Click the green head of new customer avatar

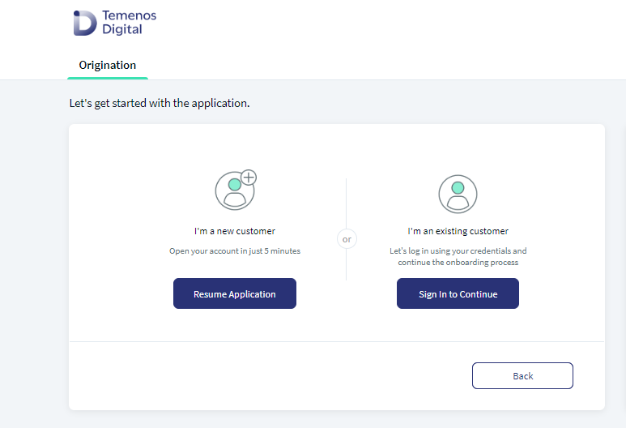click(235, 184)
